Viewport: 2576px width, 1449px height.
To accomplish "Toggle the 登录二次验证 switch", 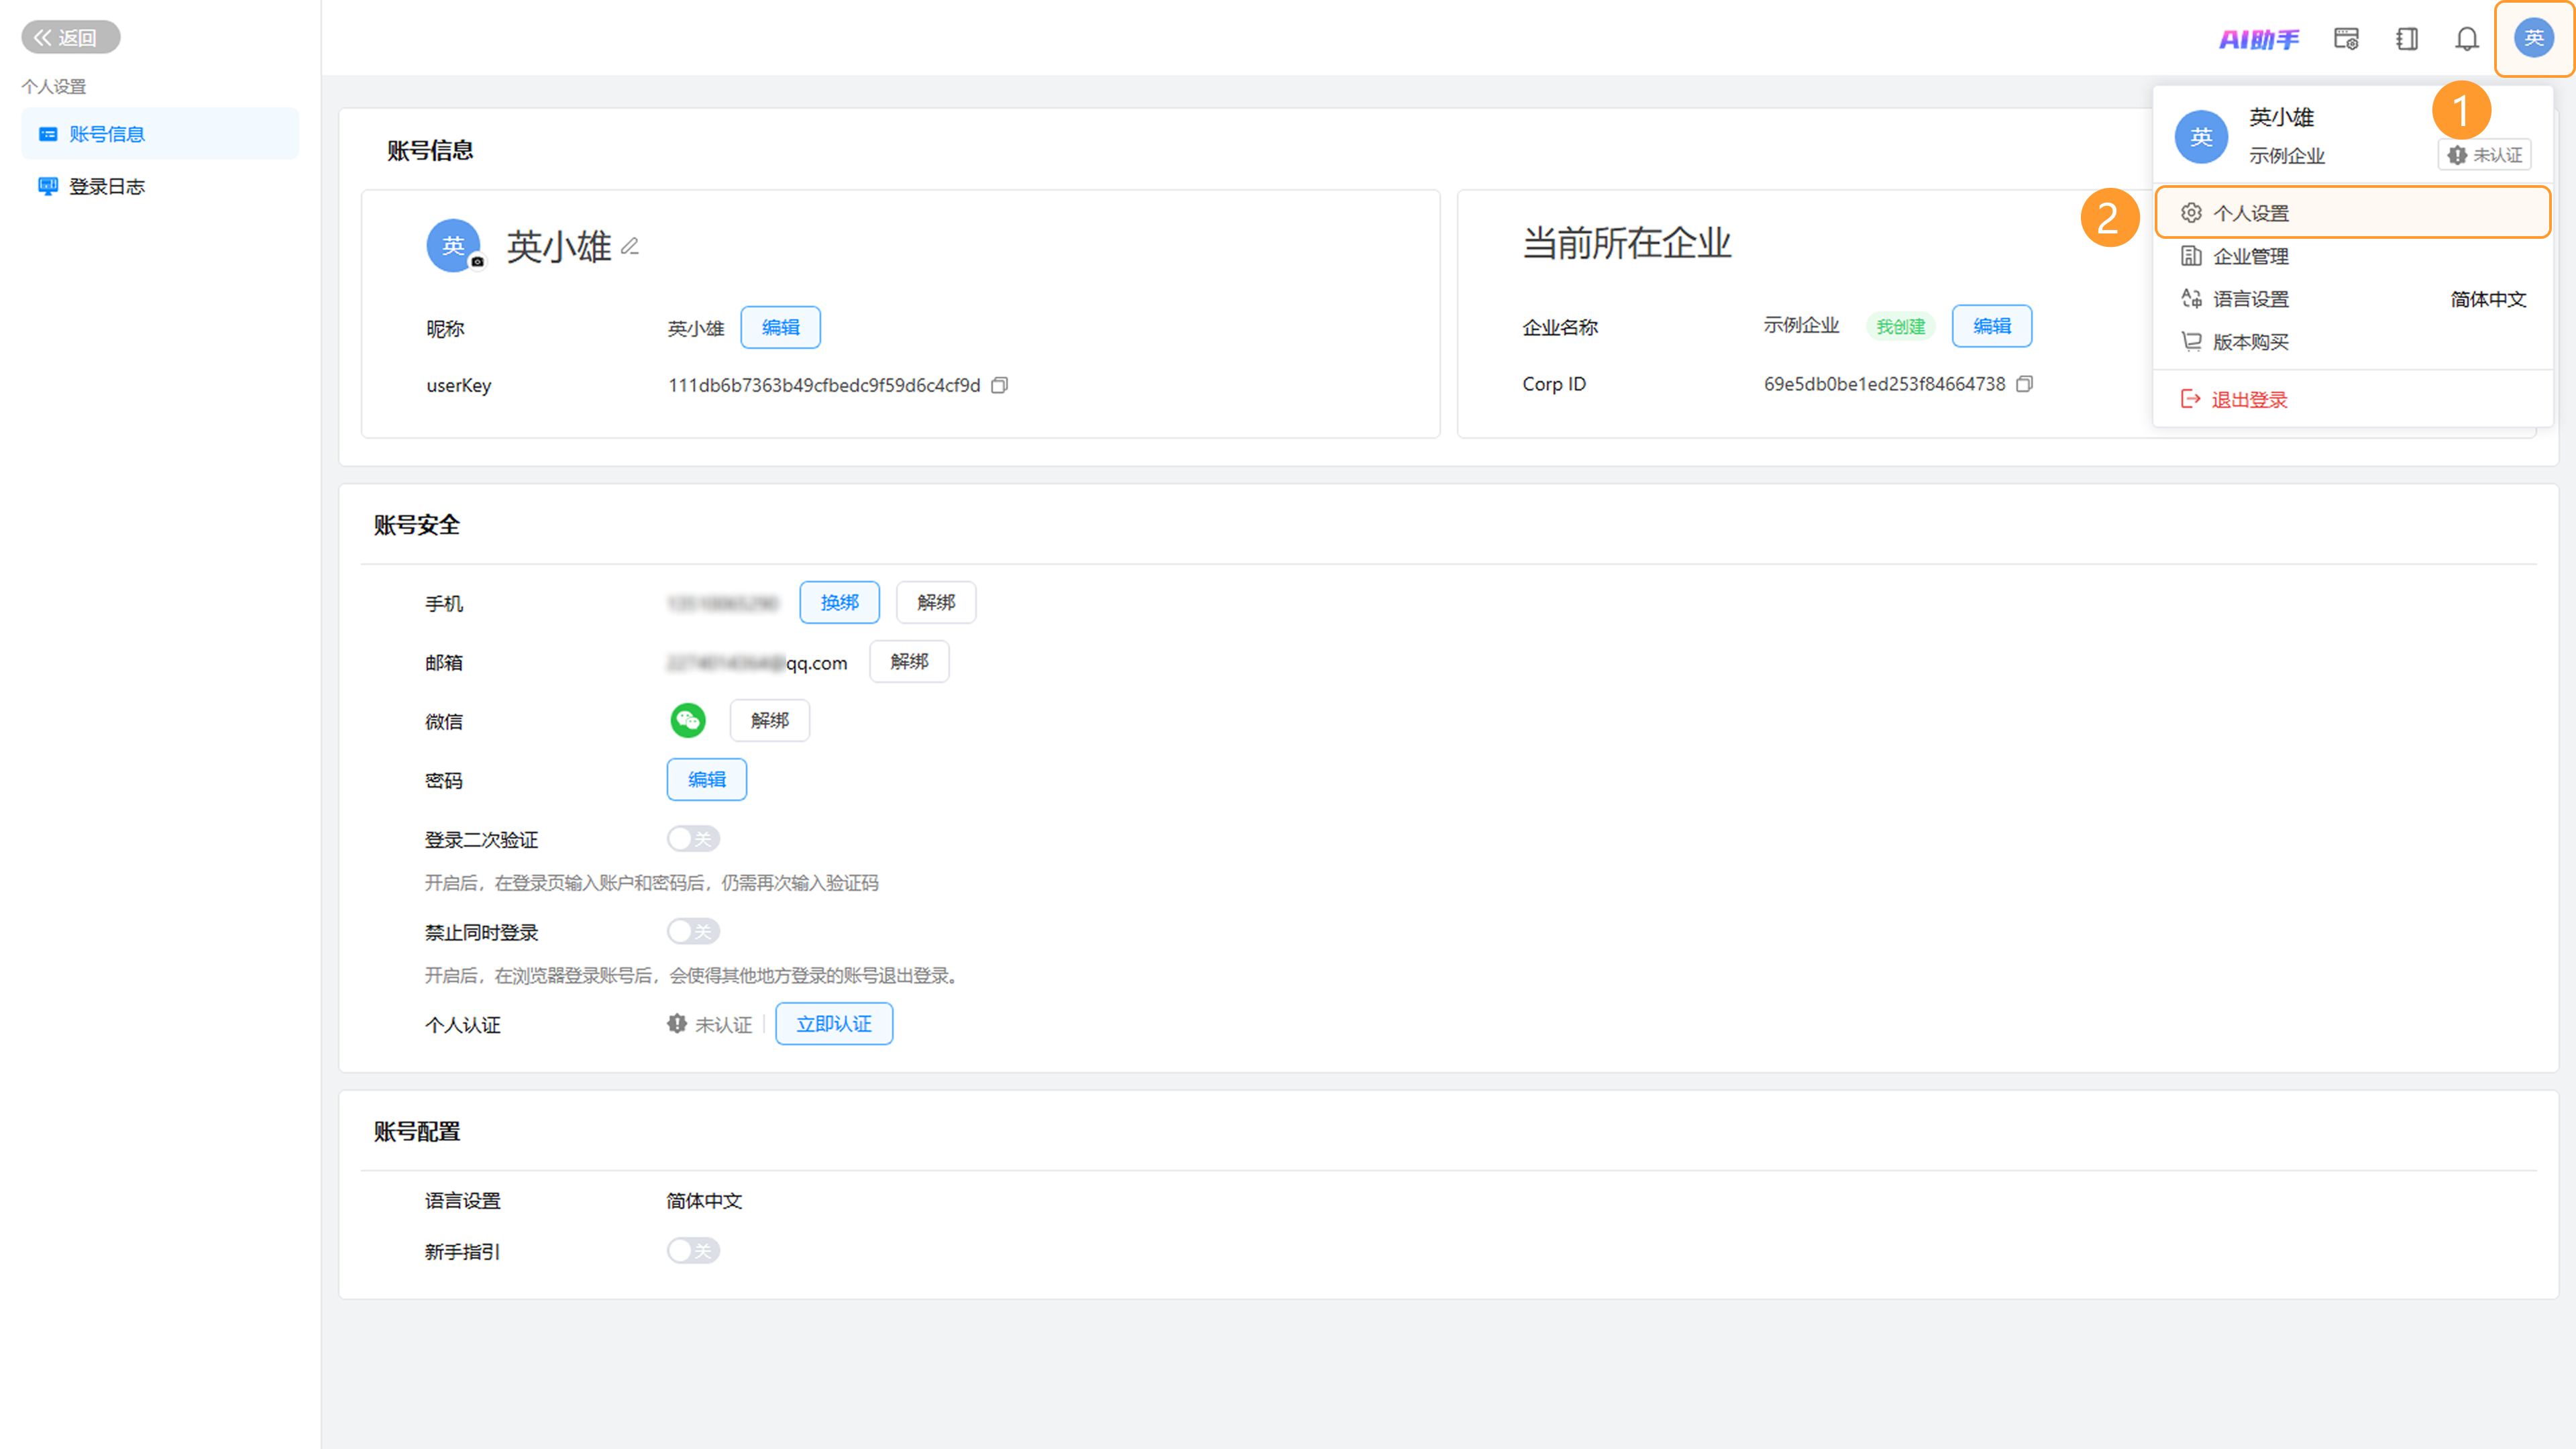I will pos(693,839).
